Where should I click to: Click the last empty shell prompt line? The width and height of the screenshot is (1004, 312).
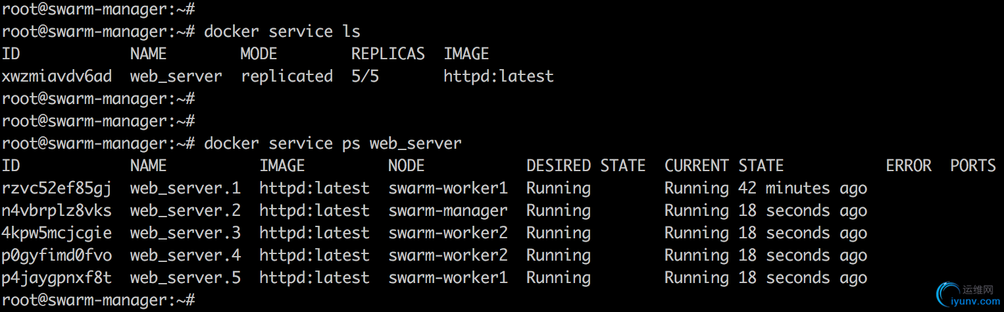(x=99, y=300)
